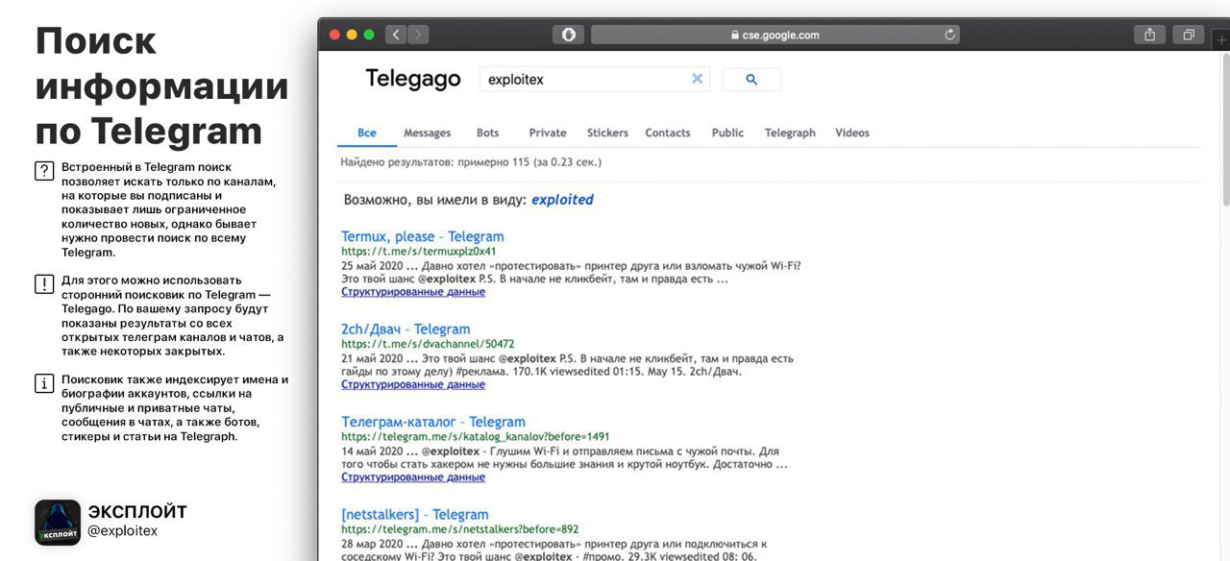Click the green fullscreen window button

[x=369, y=35]
